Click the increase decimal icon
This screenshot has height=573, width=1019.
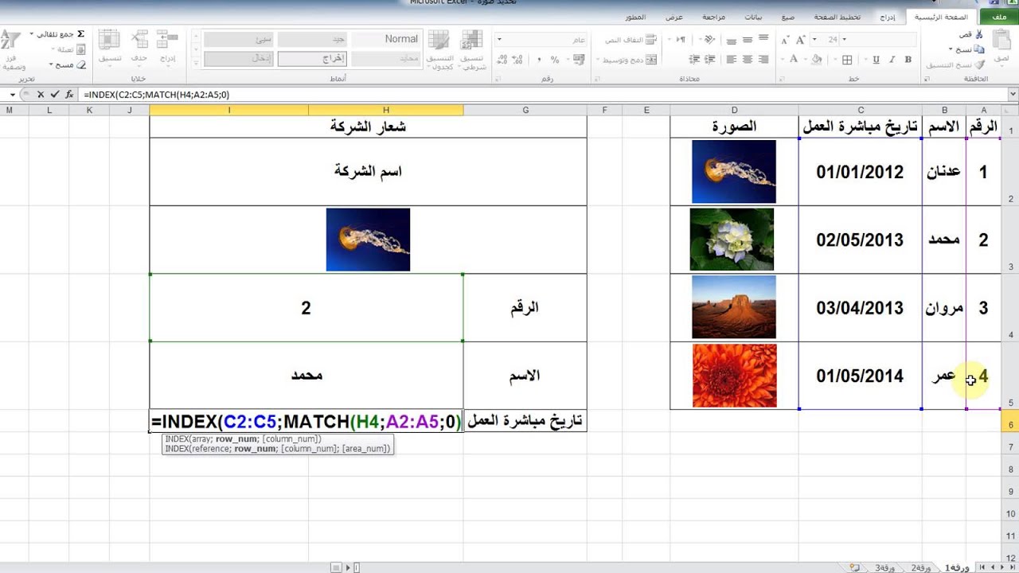pyautogui.click(x=517, y=60)
